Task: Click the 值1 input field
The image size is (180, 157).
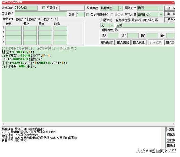Action: point(113,35)
